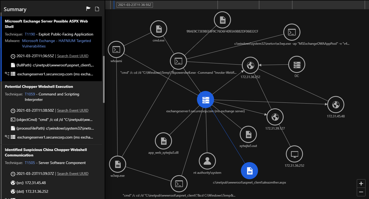
Task: Select the cmd.exe file node
Action: (159, 29)
